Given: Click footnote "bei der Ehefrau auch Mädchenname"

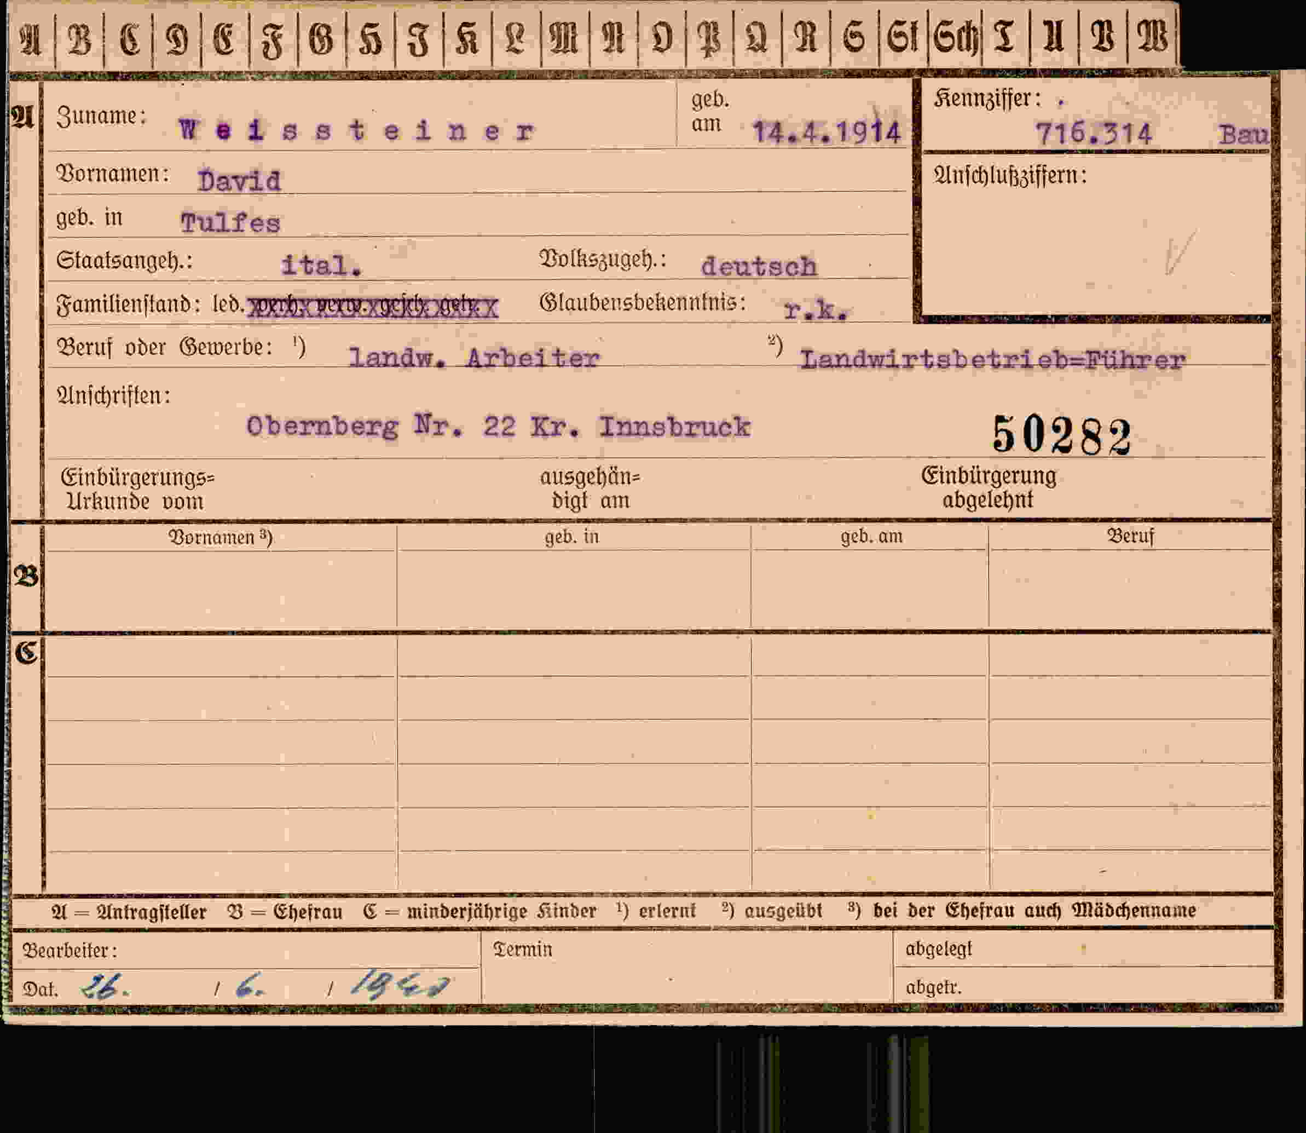Looking at the screenshot, I should click(x=1035, y=911).
